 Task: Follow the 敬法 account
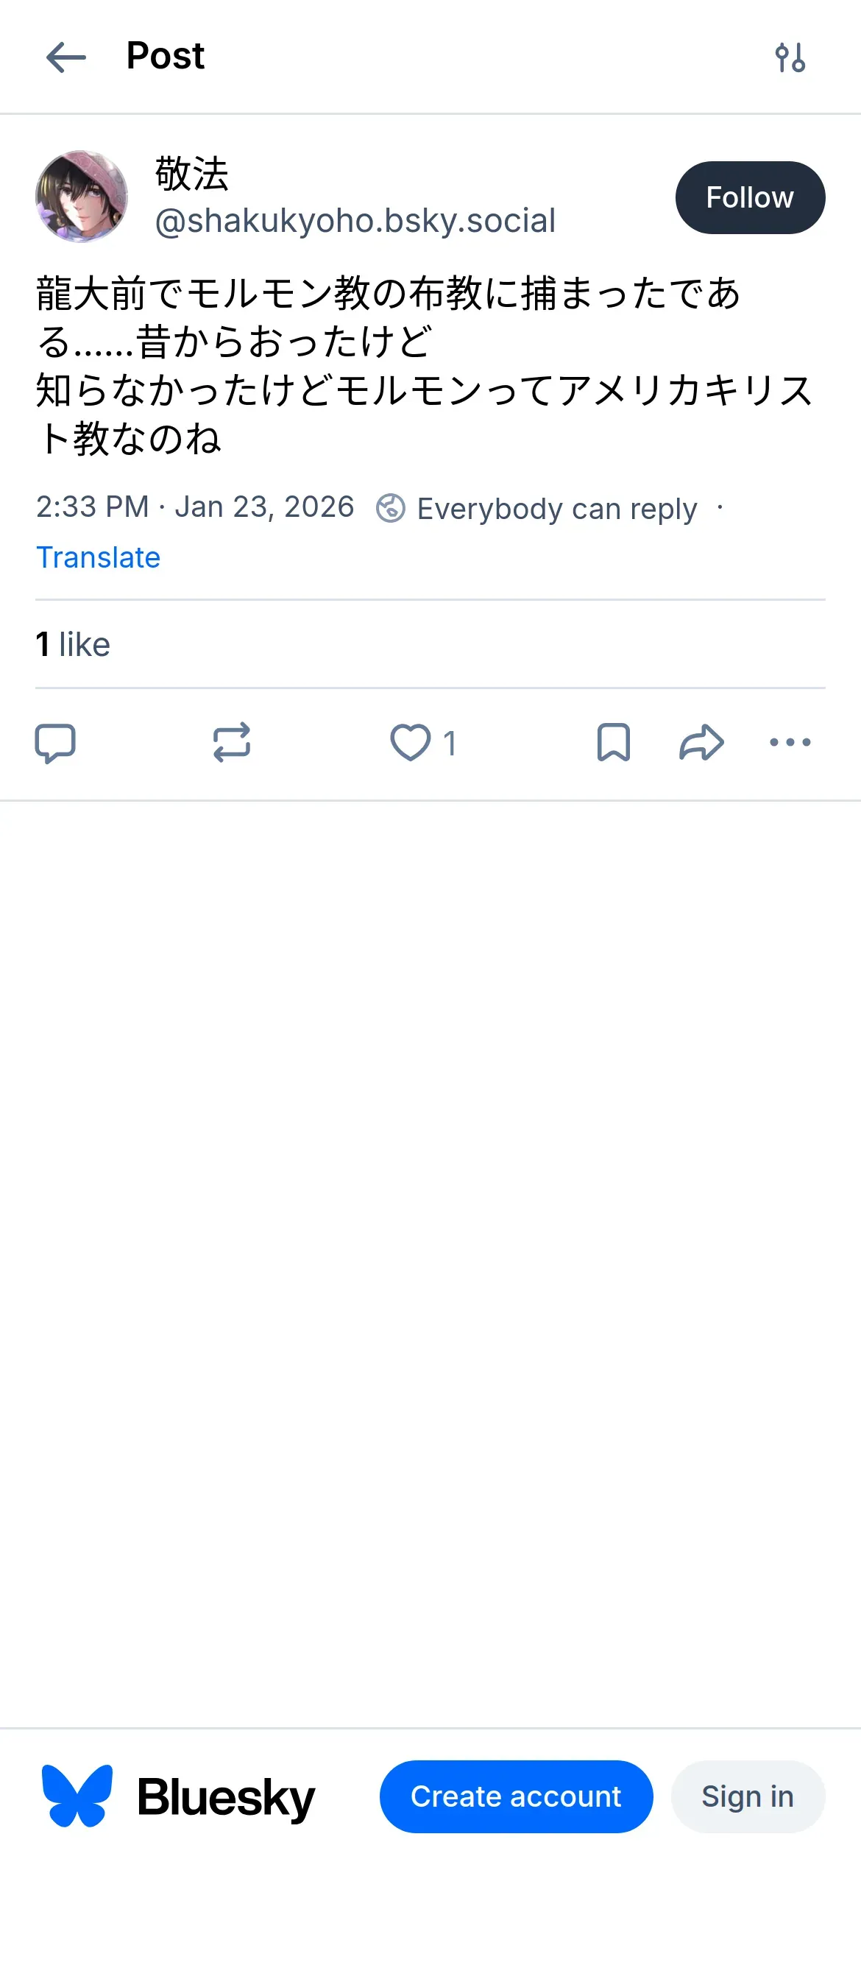click(750, 197)
